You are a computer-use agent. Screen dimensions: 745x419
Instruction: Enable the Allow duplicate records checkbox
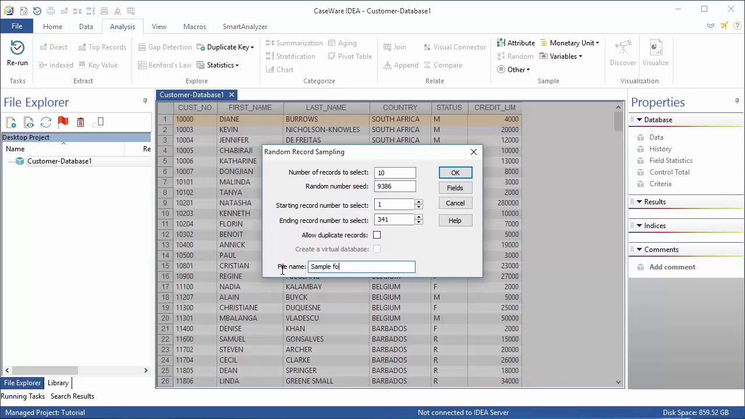click(x=377, y=235)
